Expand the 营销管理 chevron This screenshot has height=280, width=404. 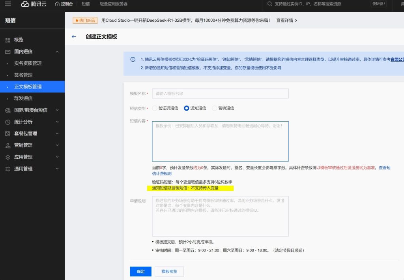(x=57, y=145)
